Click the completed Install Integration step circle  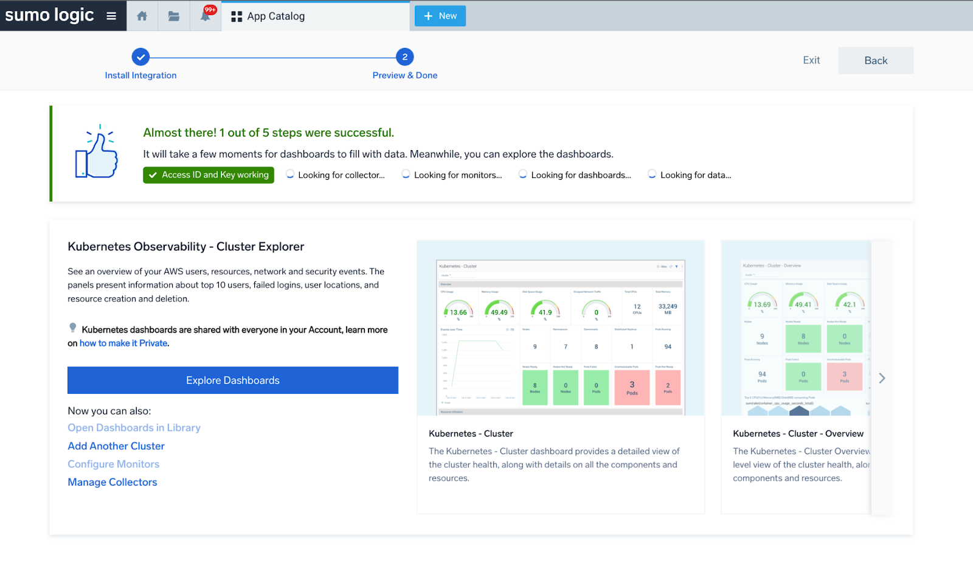[140, 57]
